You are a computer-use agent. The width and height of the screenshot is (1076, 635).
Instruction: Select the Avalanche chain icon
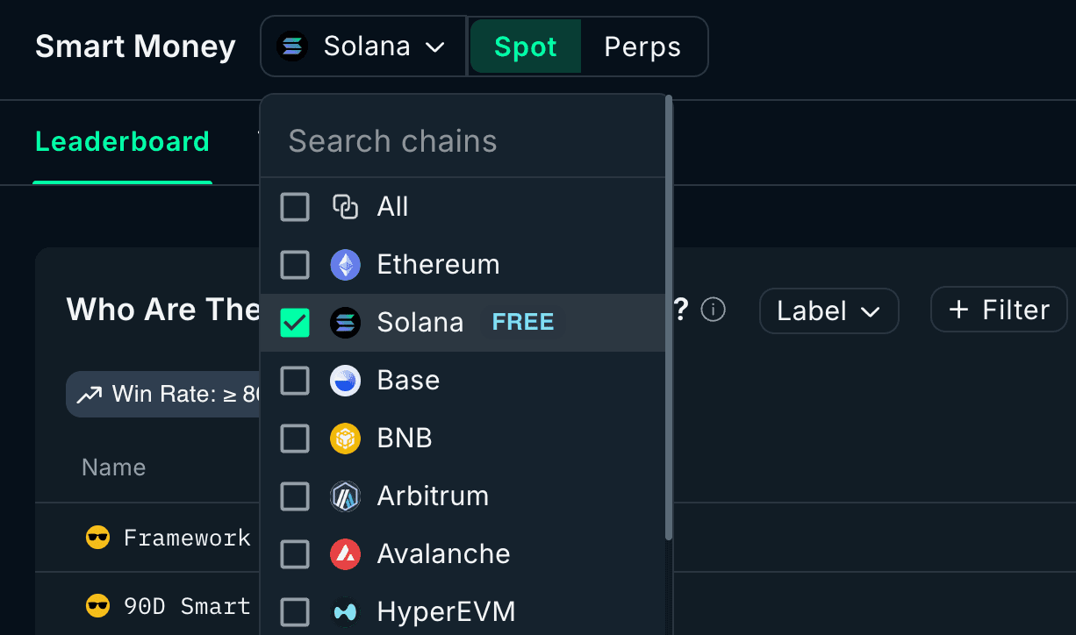tap(345, 553)
